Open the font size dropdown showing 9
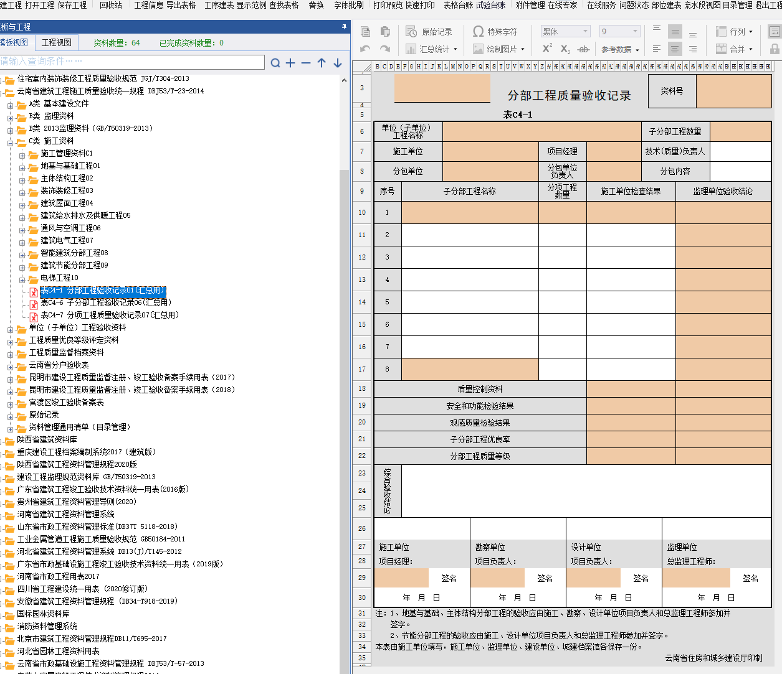This screenshot has width=782, height=674. click(636, 32)
